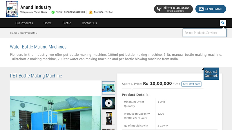Click the GST verified green checkmark icon
Image resolution: width=232 pixels, height=130 pixels.
pos(53,12)
